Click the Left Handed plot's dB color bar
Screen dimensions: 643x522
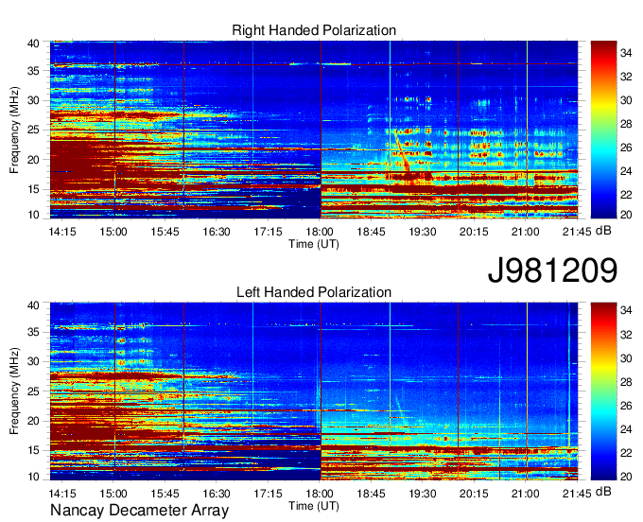pyautogui.click(x=603, y=391)
